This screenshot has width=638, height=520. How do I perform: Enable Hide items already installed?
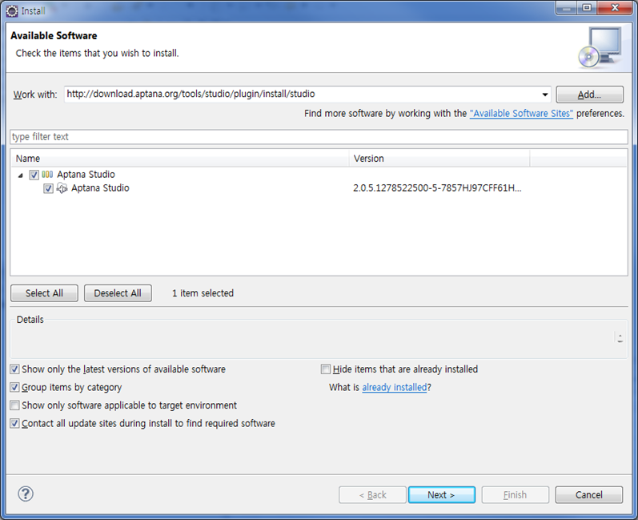(326, 369)
